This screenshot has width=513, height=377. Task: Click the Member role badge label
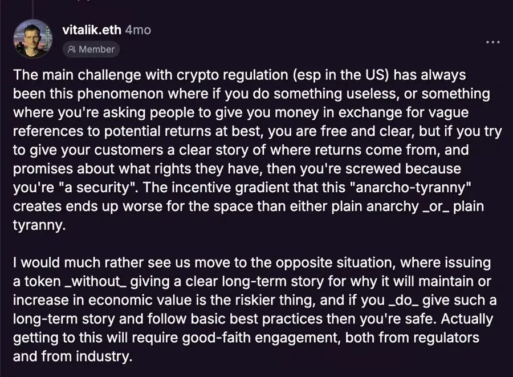[96, 50]
